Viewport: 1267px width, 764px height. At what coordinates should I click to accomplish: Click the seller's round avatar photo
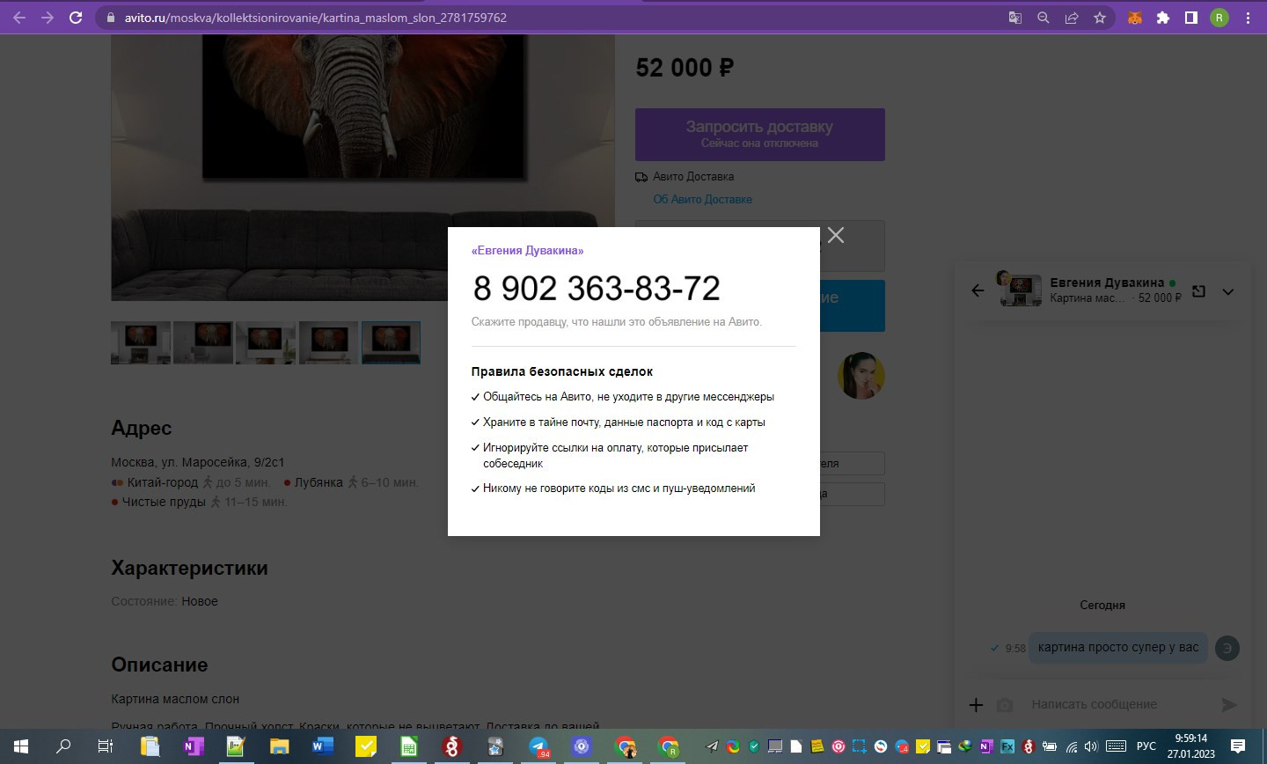[x=861, y=376]
